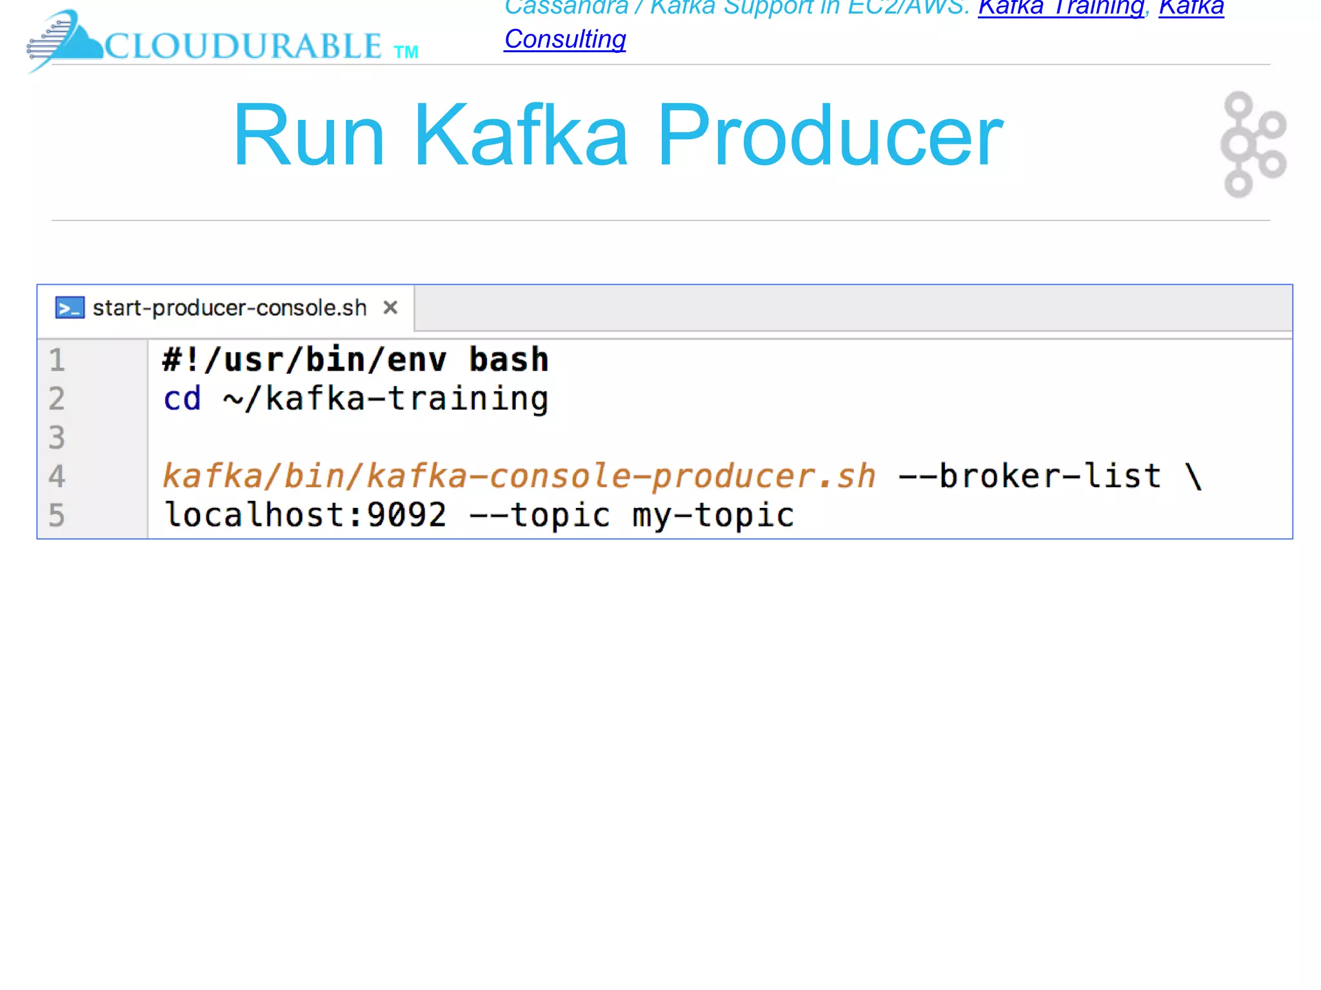
Task: Click line number 2 in gutter
Action: [57, 398]
